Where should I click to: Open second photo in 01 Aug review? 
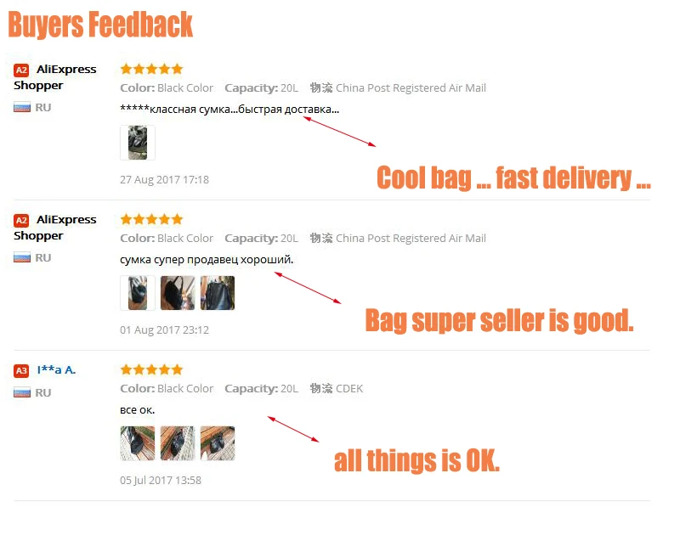(x=178, y=293)
